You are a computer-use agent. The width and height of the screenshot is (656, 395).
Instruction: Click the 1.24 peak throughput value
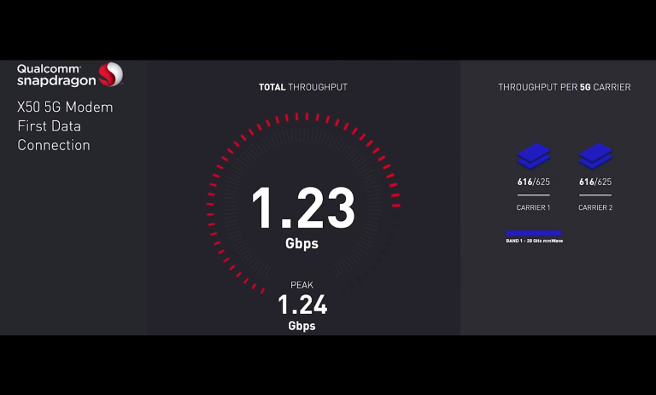tap(302, 305)
